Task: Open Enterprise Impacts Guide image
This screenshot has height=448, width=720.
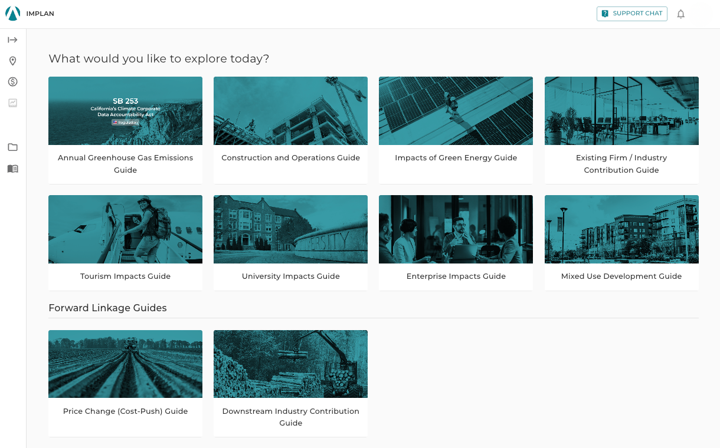Action: [456, 229]
